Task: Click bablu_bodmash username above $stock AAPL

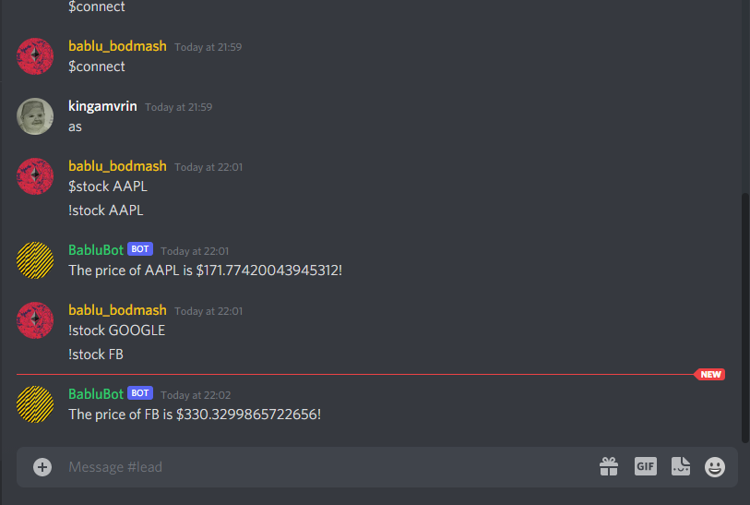Action: pyautogui.click(x=117, y=166)
